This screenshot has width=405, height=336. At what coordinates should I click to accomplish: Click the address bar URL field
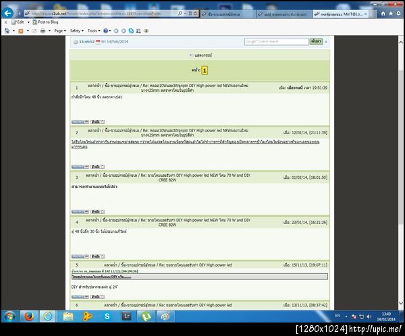point(101,13)
